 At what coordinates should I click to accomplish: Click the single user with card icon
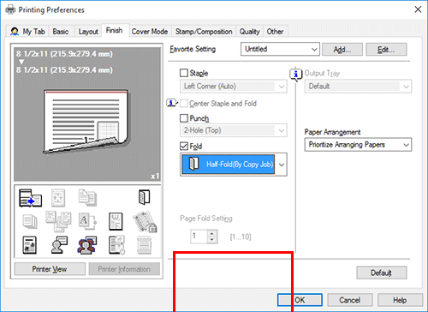pyautogui.click(x=59, y=245)
